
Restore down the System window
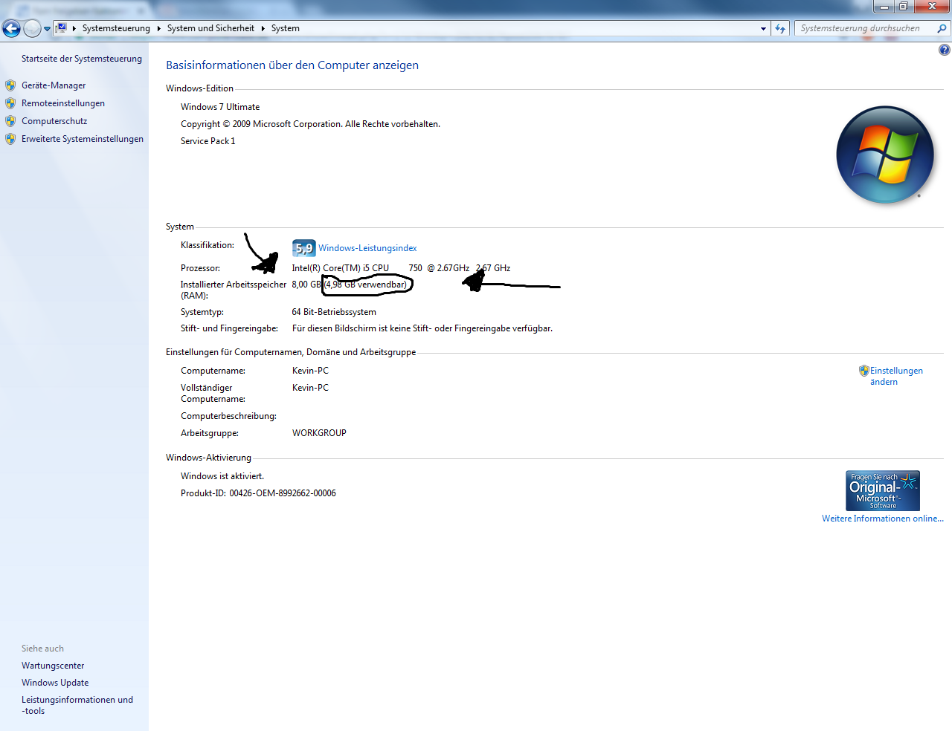point(904,7)
